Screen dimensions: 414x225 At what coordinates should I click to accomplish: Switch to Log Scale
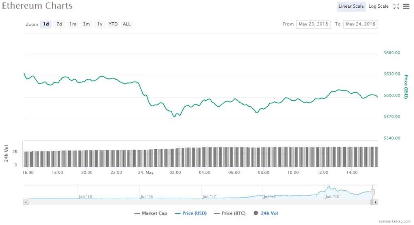378,6
